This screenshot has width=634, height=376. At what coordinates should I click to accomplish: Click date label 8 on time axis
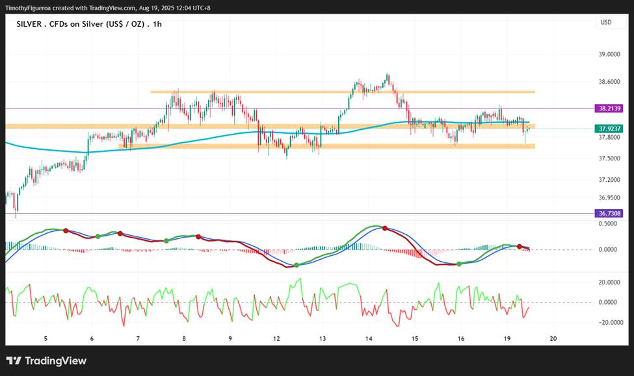click(x=184, y=338)
